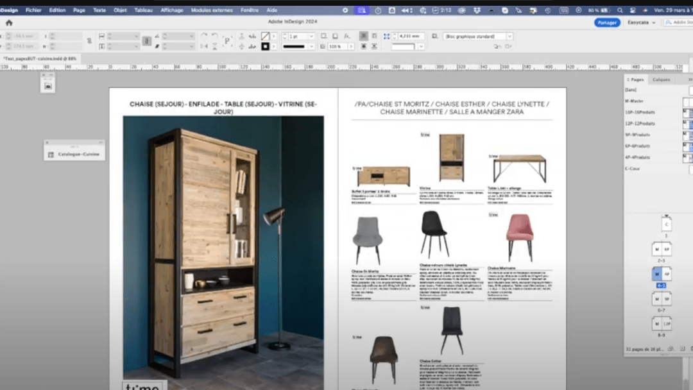Click the macOS Control Center icon
The image size is (693, 390).
pyautogui.click(x=633, y=10)
